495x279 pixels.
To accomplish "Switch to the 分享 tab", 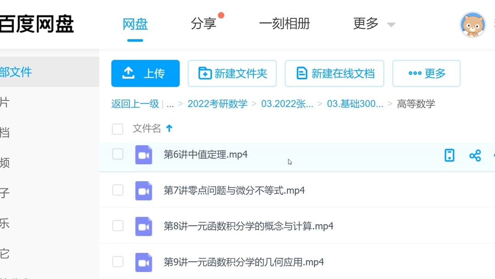I will [x=203, y=23].
